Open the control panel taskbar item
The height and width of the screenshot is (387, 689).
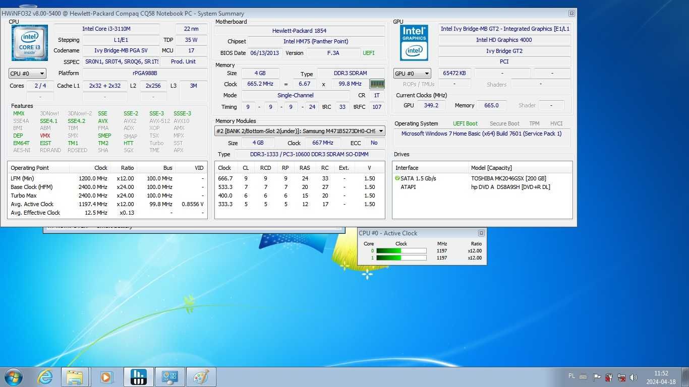coord(169,377)
